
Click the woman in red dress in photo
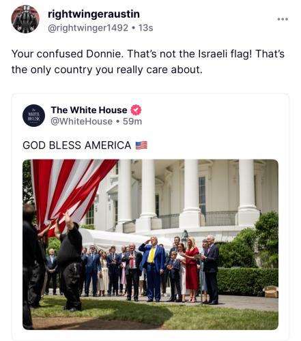[x=192, y=269]
